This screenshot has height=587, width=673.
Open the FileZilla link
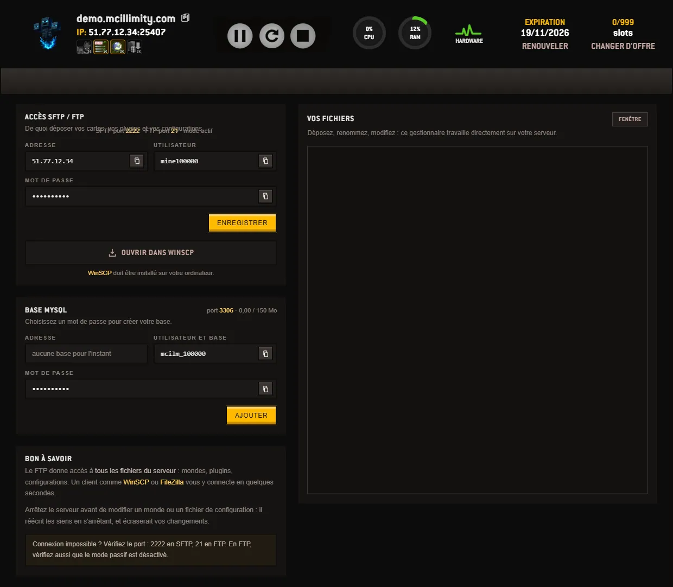(172, 482)
